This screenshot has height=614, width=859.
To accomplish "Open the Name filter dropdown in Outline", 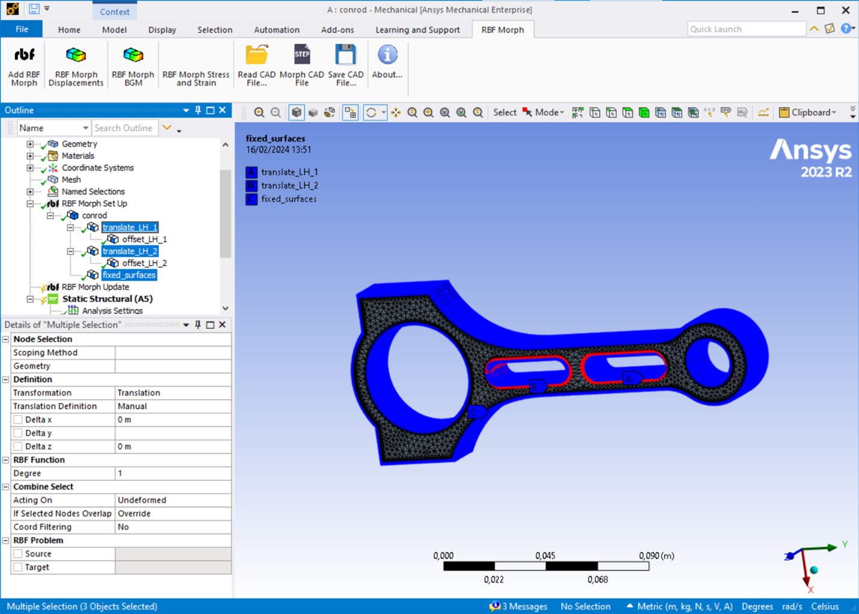I will 85,128.
